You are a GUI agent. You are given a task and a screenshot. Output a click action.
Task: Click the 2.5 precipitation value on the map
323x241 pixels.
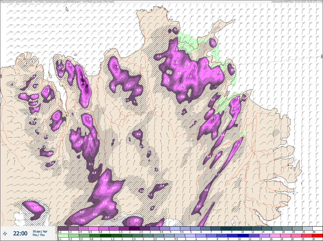point(83,83)
